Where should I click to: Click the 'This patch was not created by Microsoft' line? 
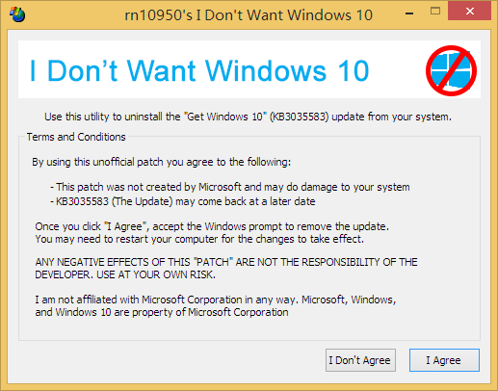click(x=230, y=187)
